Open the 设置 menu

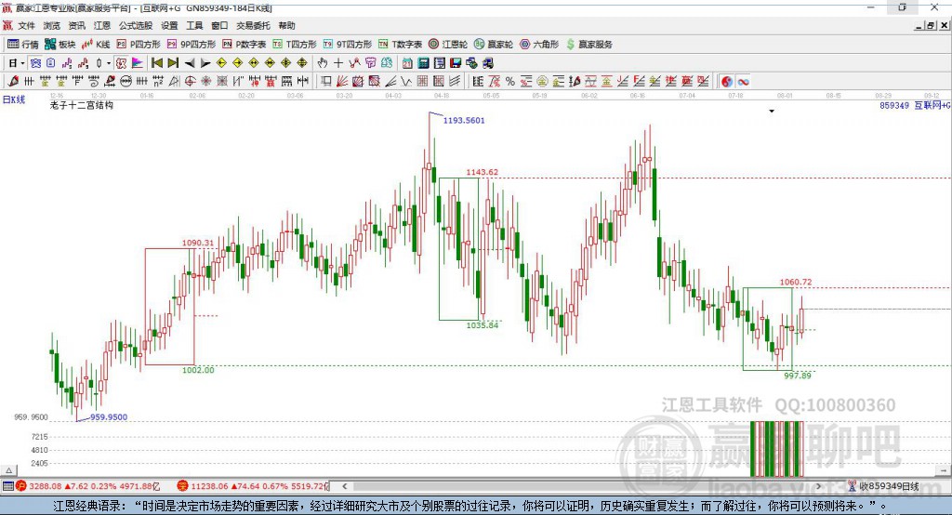tap(169, 25)
